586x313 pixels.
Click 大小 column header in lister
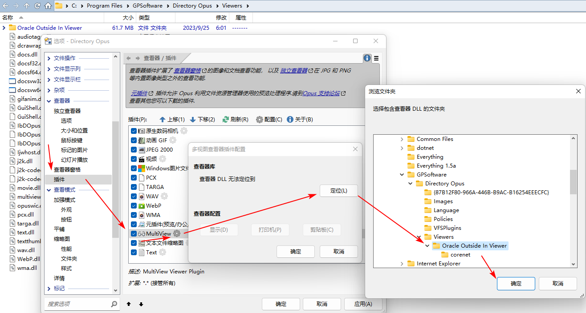(128, 17)
